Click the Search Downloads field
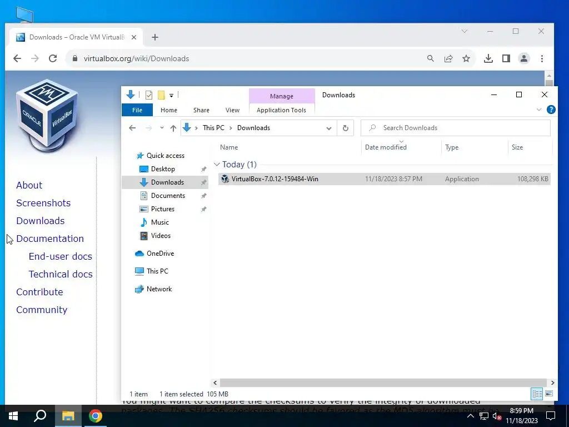 click(x=456, y=128)
